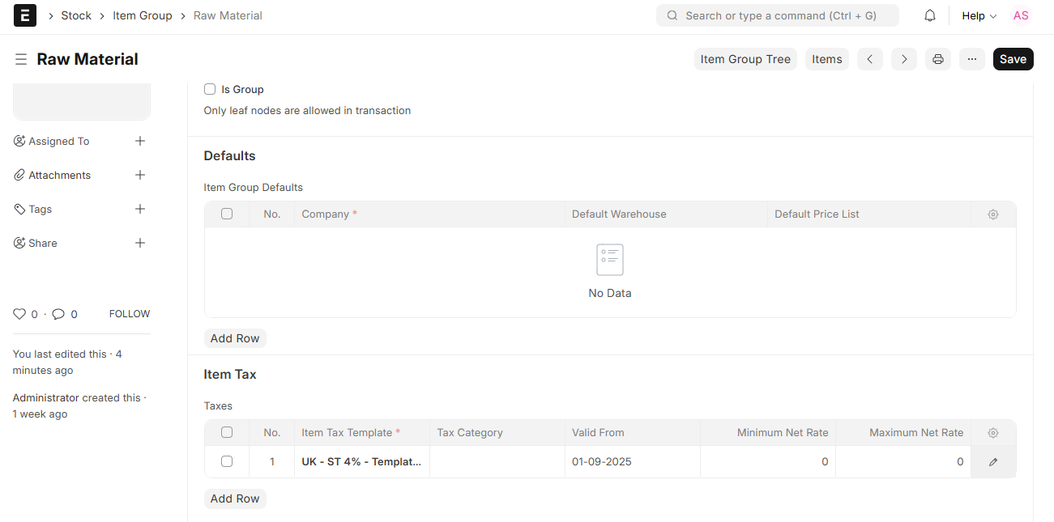The width and height of the screenshot is (1054, 522).
Task: Navigate to Item Group breadcrumb
Action: [142, 15]
